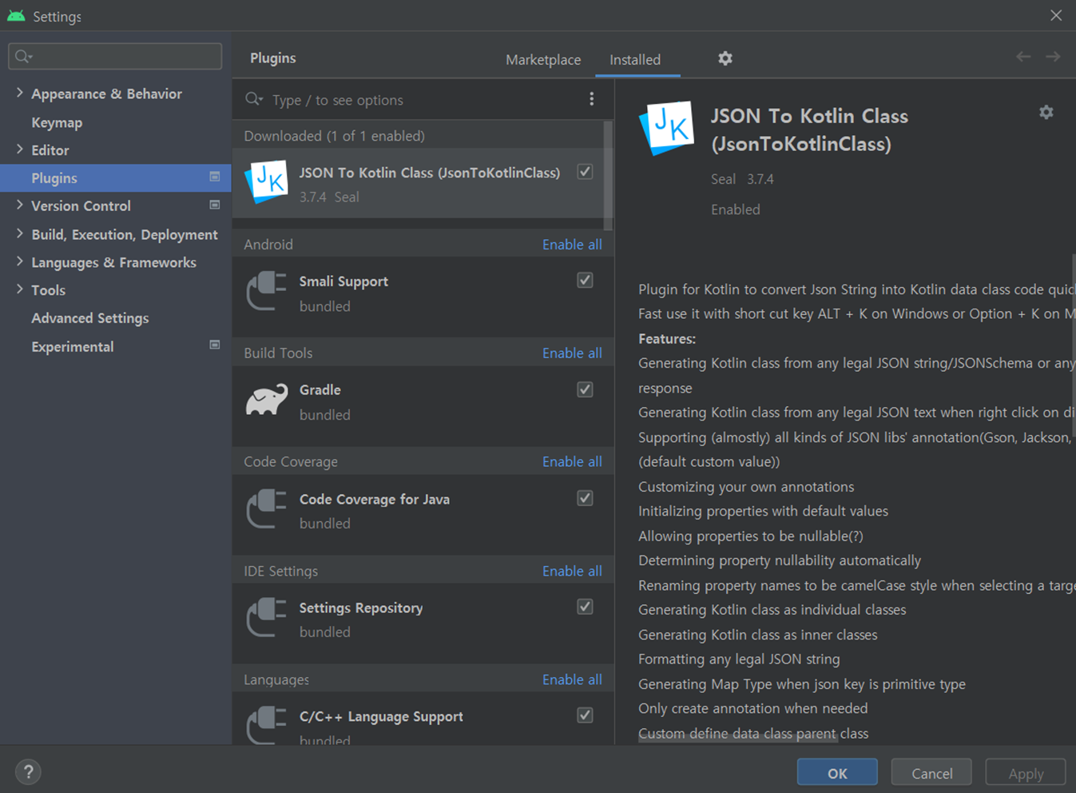Open plugins settings gear next to Installed tab
Viewport: 1076px width, 793px height.
[x=725, y=58]
